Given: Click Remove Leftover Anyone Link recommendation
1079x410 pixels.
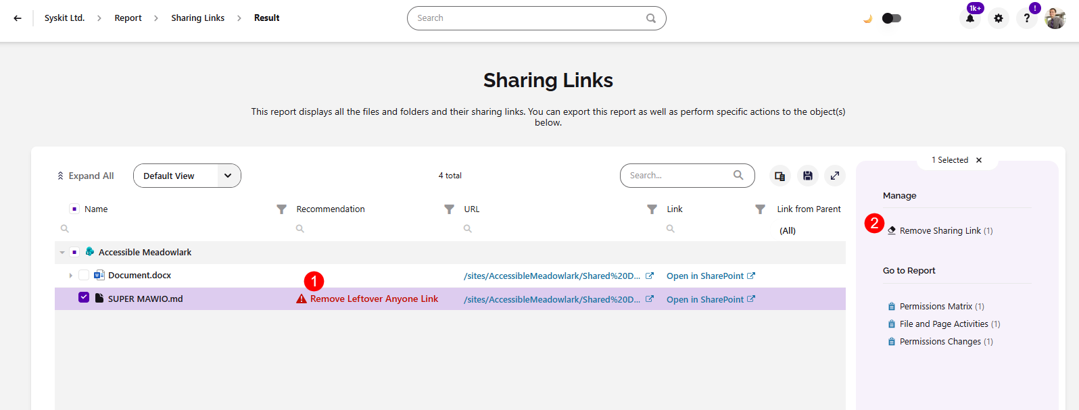Looking at the screenshot, I should pyautogui.click(x=374, y=299).
